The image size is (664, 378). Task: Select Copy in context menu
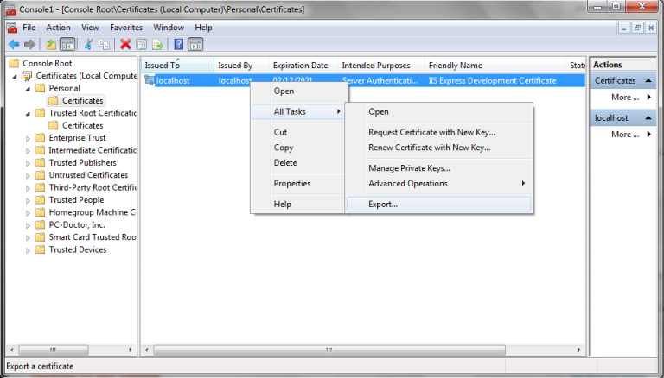298,148
